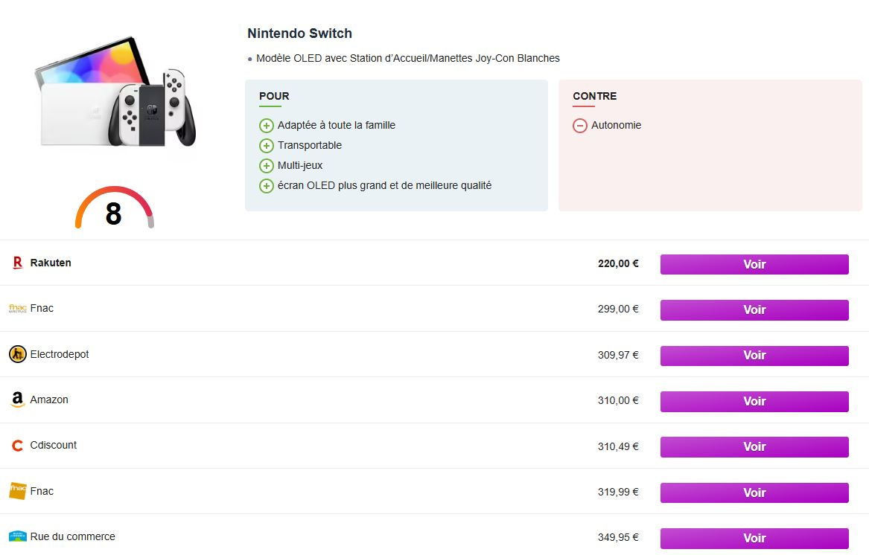Open the Rakuten offer with Voir button
Screen dimensions: 869x555
754,264
